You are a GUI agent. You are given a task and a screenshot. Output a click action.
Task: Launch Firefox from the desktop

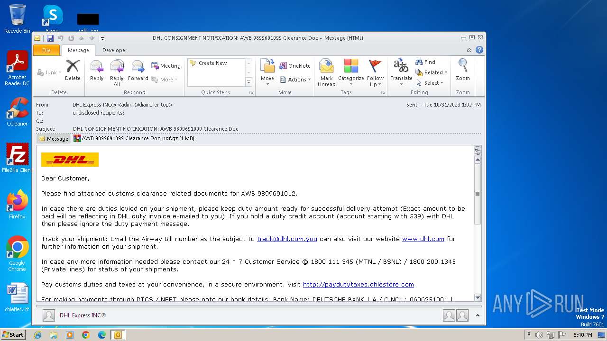(17, 204)
